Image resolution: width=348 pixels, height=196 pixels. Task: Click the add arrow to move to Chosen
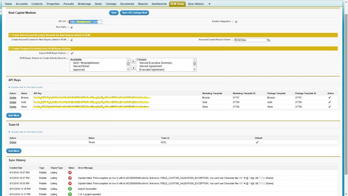(x=133, y=62)
